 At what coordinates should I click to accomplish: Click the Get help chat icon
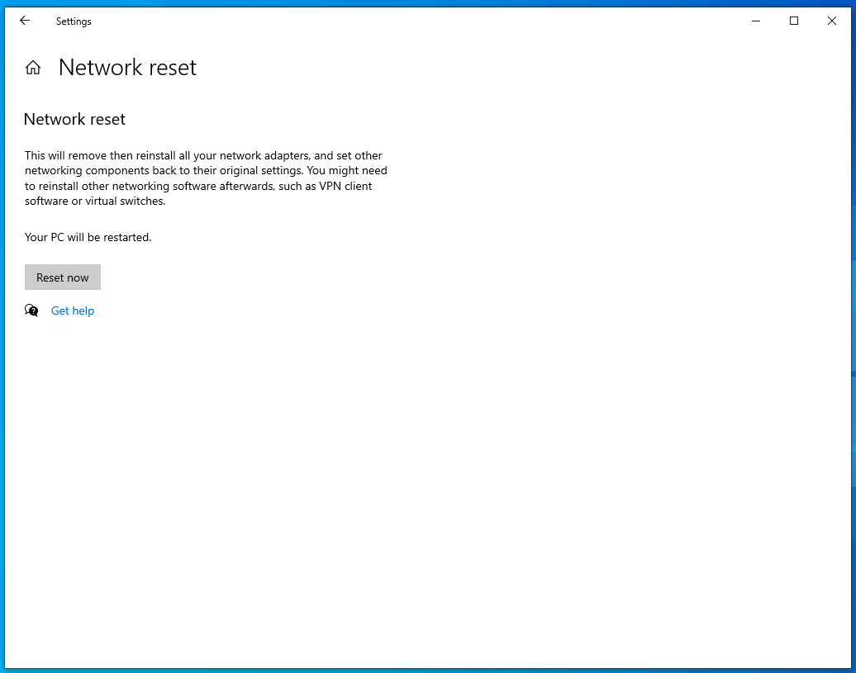[x=31, y=310]
